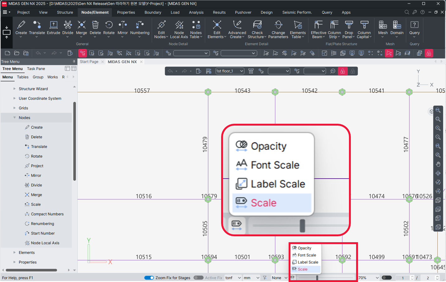Click the New file toolbar icon
This screenshot has width=446, height=282.
(x=7, y=53)
